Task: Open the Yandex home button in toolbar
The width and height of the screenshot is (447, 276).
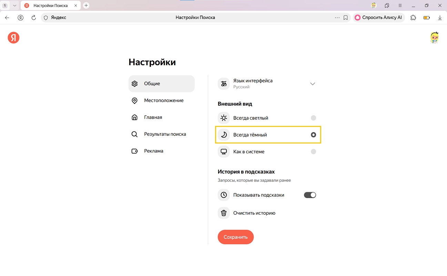Action: [x=21, y=18]
